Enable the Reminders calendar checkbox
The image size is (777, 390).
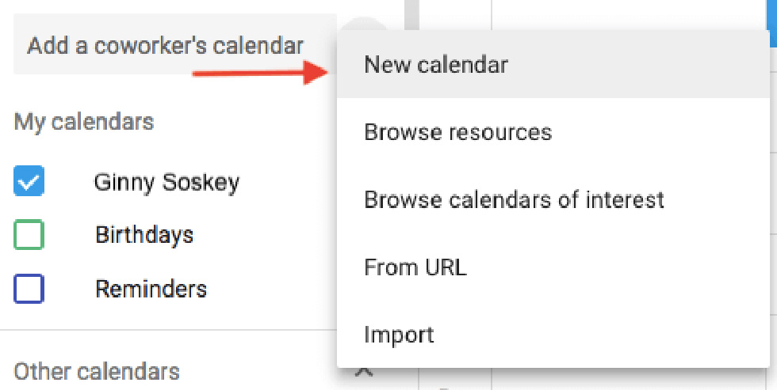(29, 289)
